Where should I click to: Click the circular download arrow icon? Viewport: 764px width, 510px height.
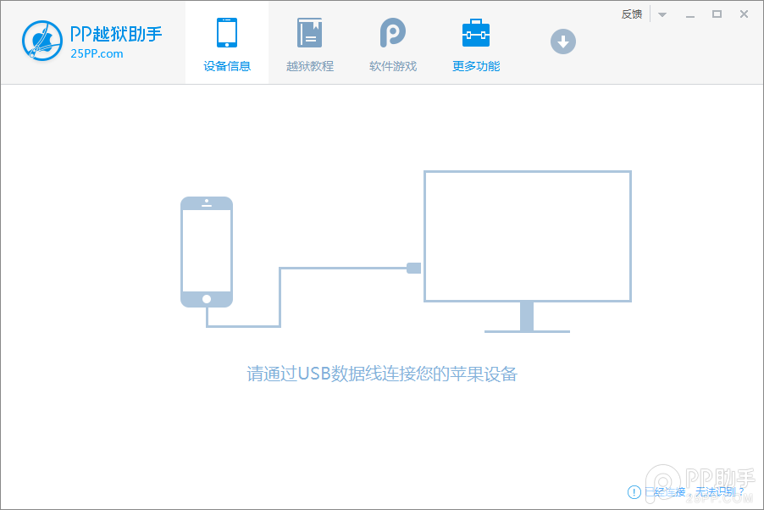pos(562,41)
